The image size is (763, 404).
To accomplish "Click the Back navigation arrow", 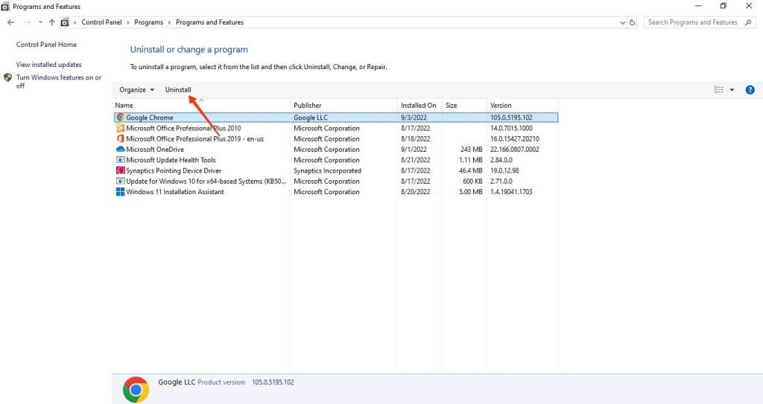I will (10, 22).
